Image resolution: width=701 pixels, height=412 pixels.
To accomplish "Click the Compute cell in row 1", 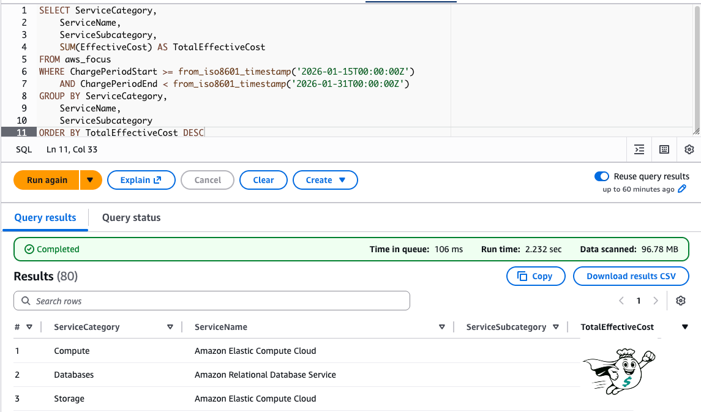I will (x=72, y=351).
